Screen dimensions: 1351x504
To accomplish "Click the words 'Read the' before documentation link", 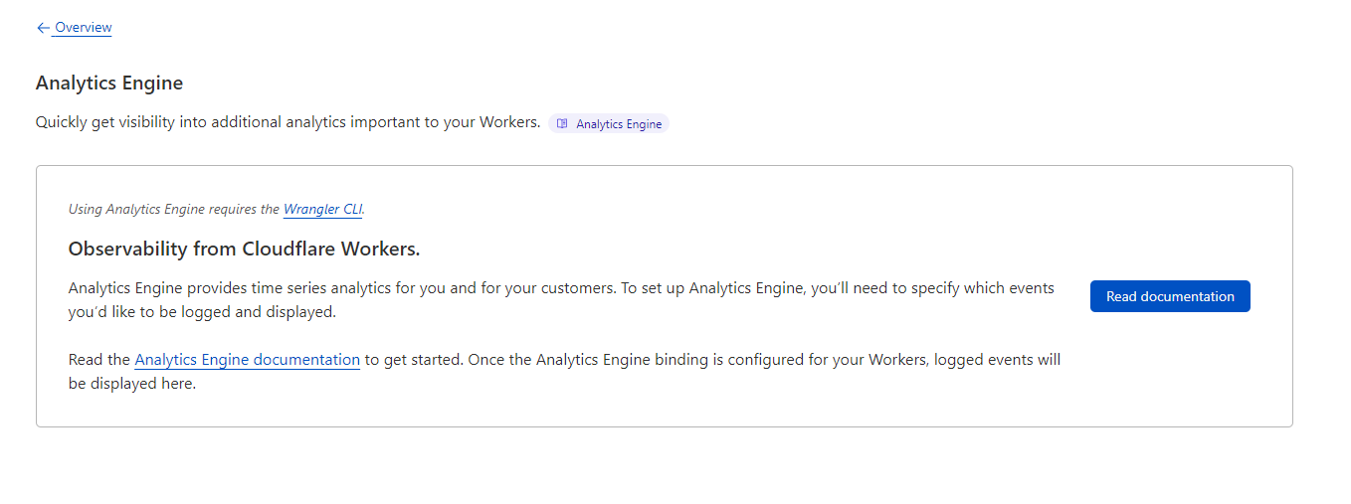I will tap(99, 360).
